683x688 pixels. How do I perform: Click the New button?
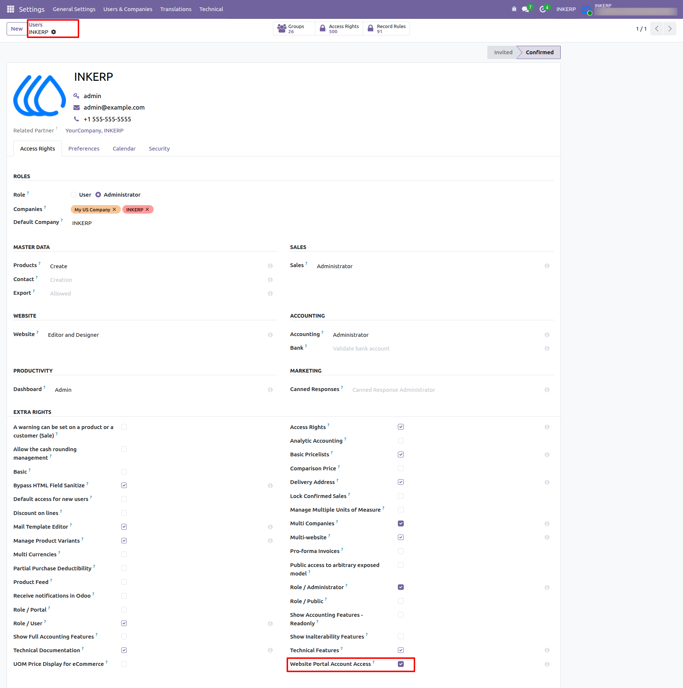coord(17,29)
